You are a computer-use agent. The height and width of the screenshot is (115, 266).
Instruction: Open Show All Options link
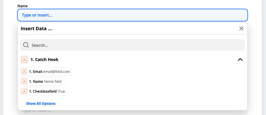tap(41, 103)
